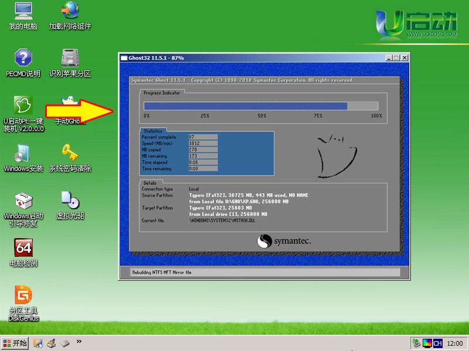Click the 开始 start button
Image resolution: width=469 pixels, height=351 pixels.
(15, 343)
